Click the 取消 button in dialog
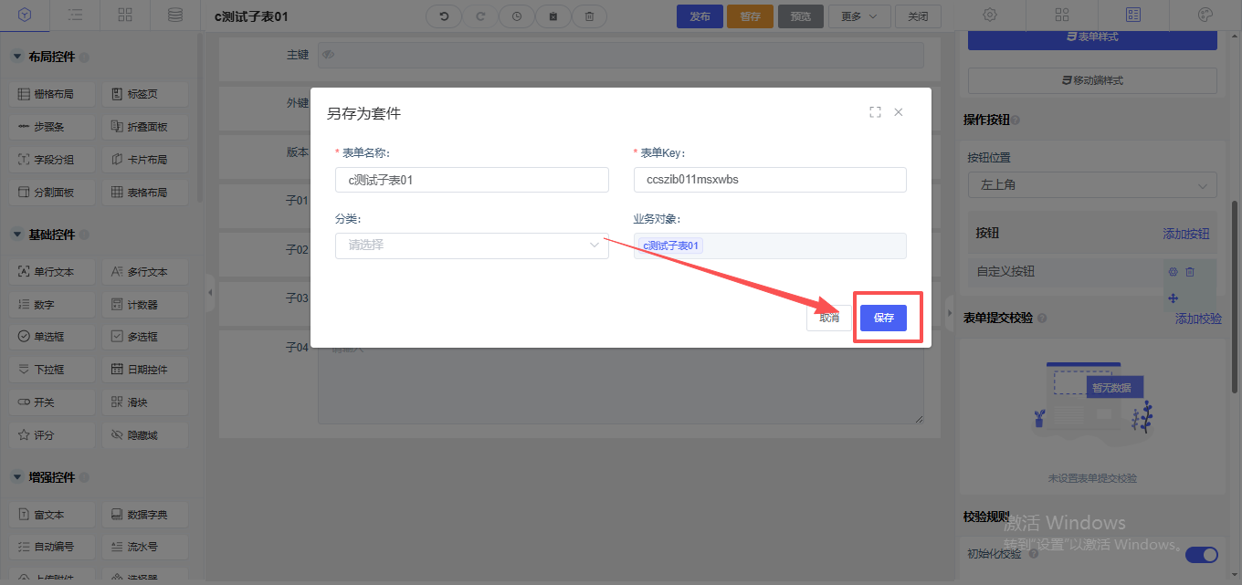 [829, 318]
